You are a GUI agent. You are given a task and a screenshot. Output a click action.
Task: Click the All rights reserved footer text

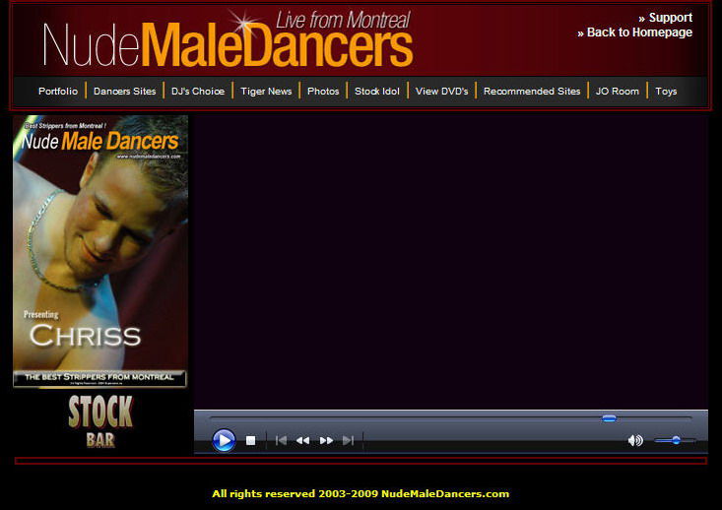(x=361, y=494)
